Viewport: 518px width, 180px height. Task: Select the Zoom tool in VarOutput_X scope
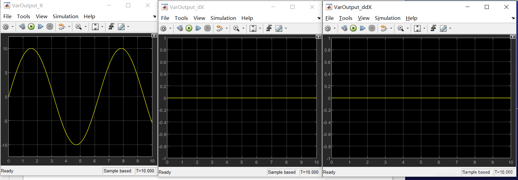(79, 27)
